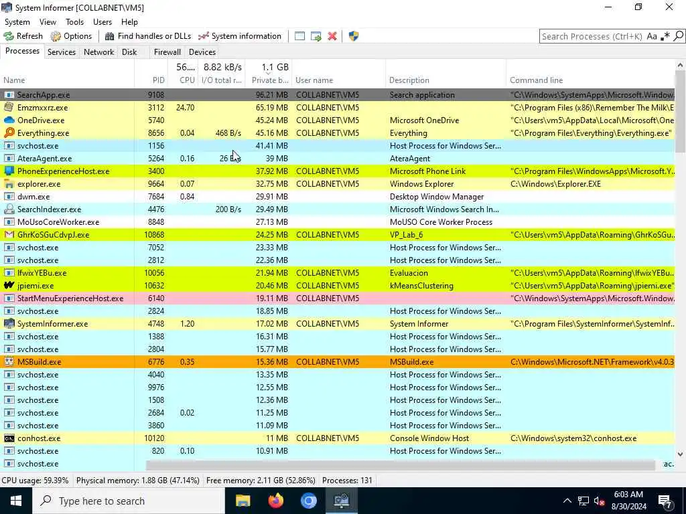Sort by the Name column header
The width and height of the screenshot is (686, 514).
[67, 80]
